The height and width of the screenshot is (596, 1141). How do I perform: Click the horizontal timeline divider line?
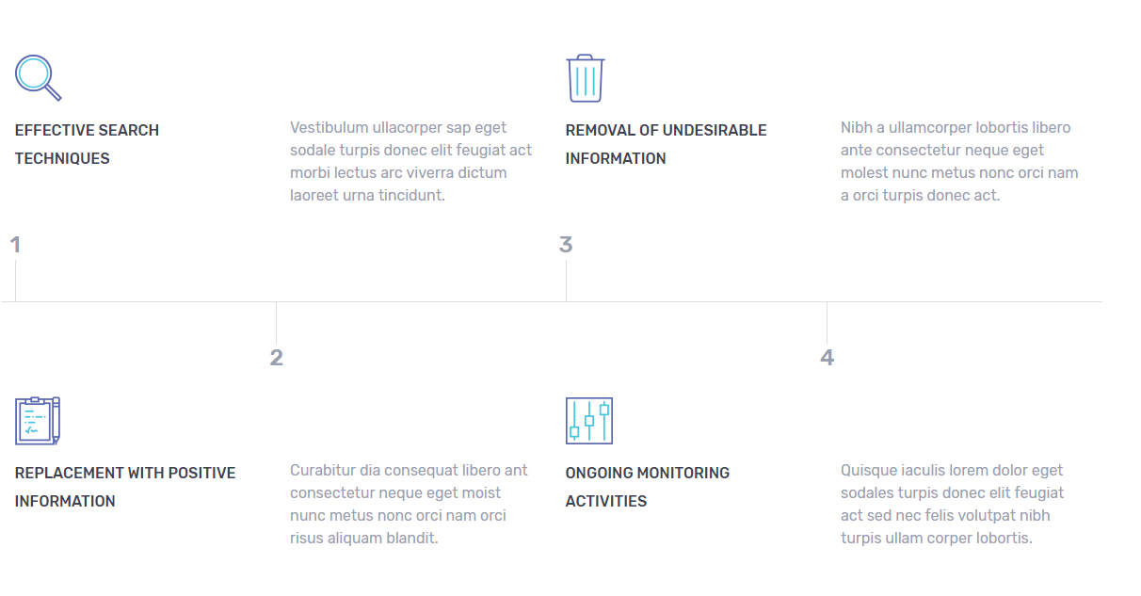(697, 301)
